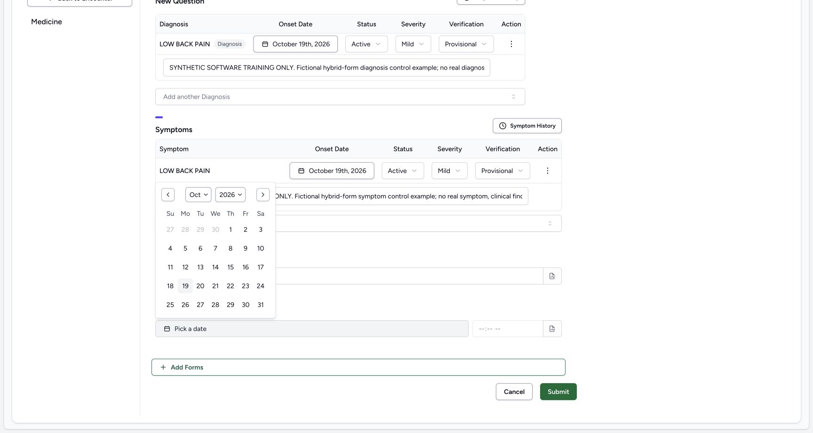Open the diagnosis onset date picker
The image size is (813, 433).
tap(295, 44)
